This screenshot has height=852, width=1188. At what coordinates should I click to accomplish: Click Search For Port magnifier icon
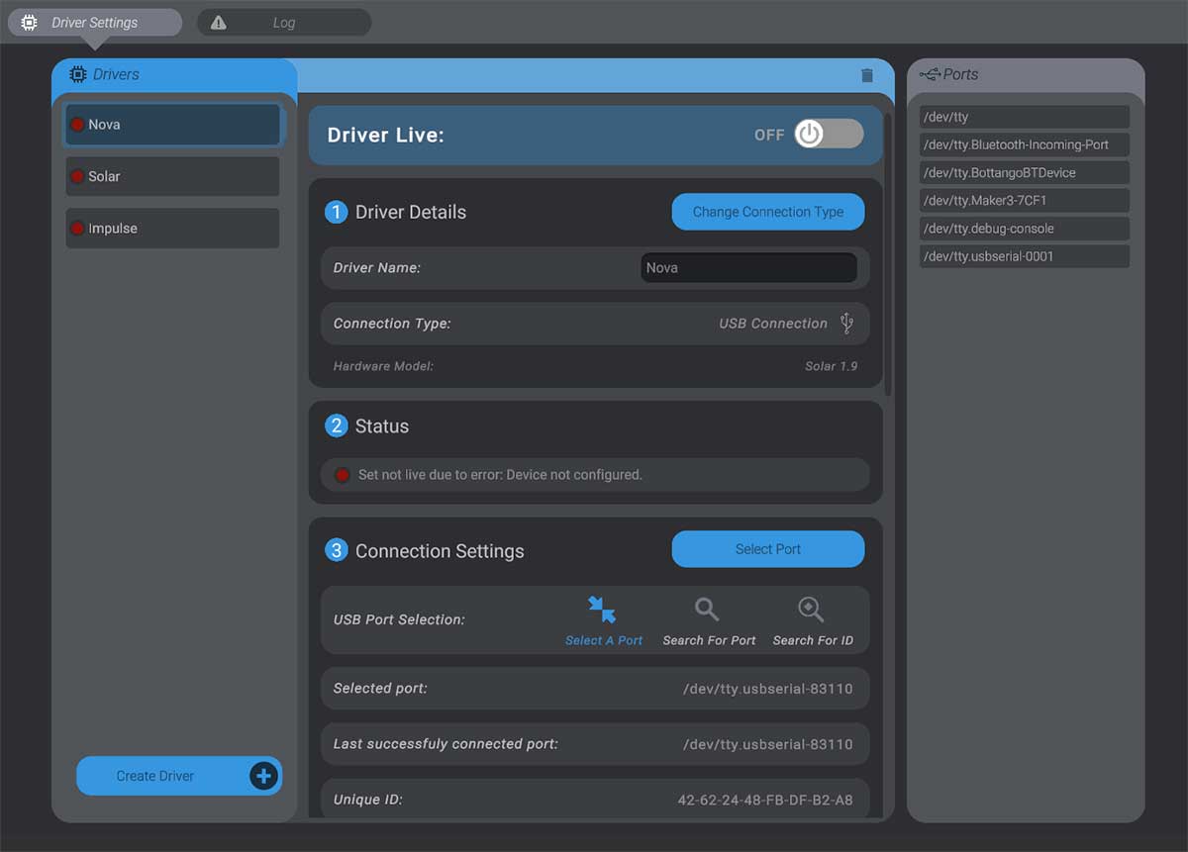(707, 609)
